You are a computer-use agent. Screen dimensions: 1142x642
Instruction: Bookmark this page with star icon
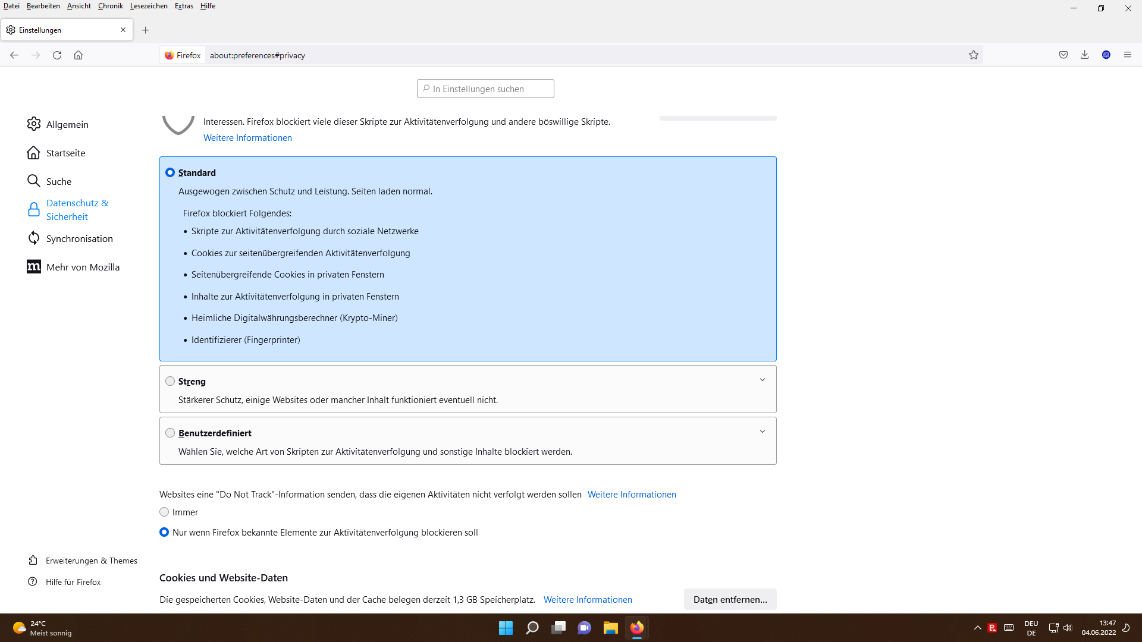pos(974,55)
